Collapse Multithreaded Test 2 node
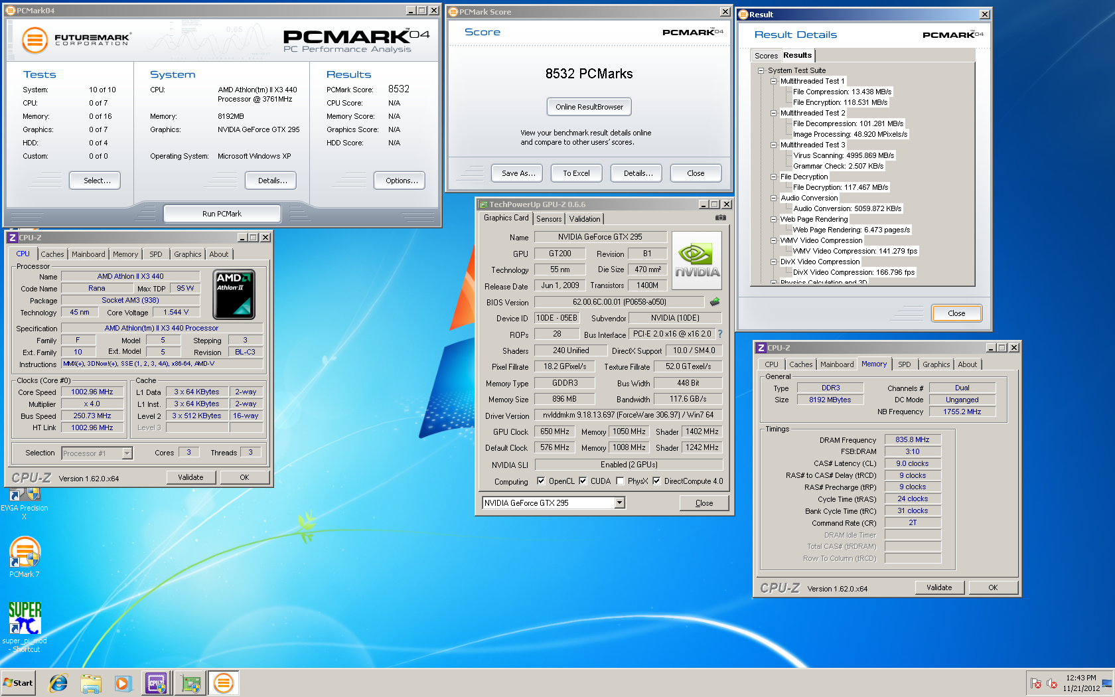The width and height of the screenshot is (1115, 697). (x=773, y=113)
